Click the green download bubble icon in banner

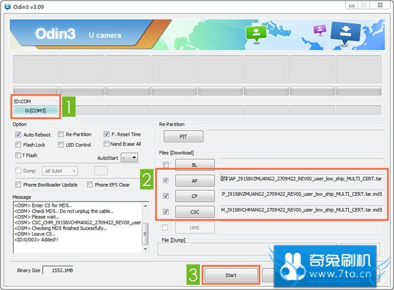(256, 34)
